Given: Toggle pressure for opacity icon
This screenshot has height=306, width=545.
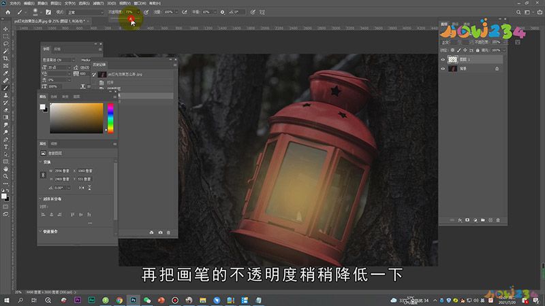Looking at the screenshot, I should pos(146,12).
